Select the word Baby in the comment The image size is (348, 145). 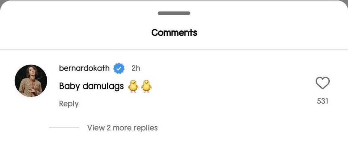click(69, 86)
